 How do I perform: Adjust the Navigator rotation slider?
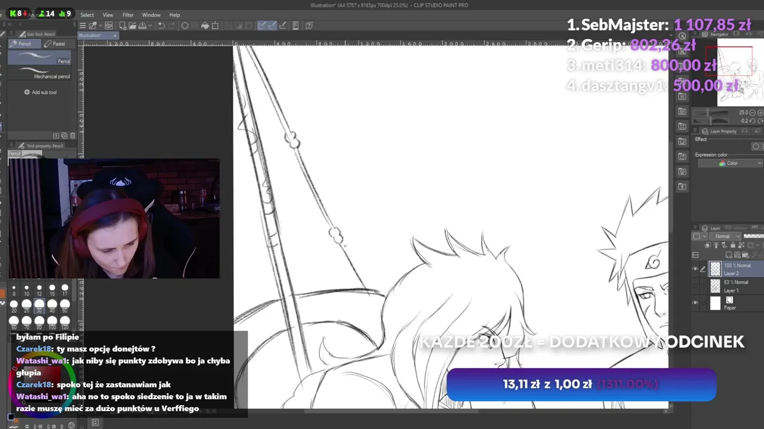pos(711,121)
